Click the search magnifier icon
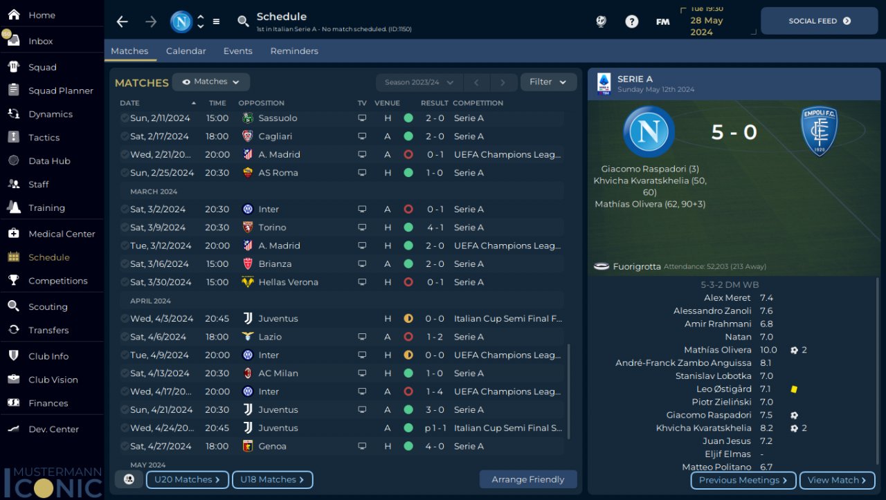886x500 pixels. click(x=243, y=21)
